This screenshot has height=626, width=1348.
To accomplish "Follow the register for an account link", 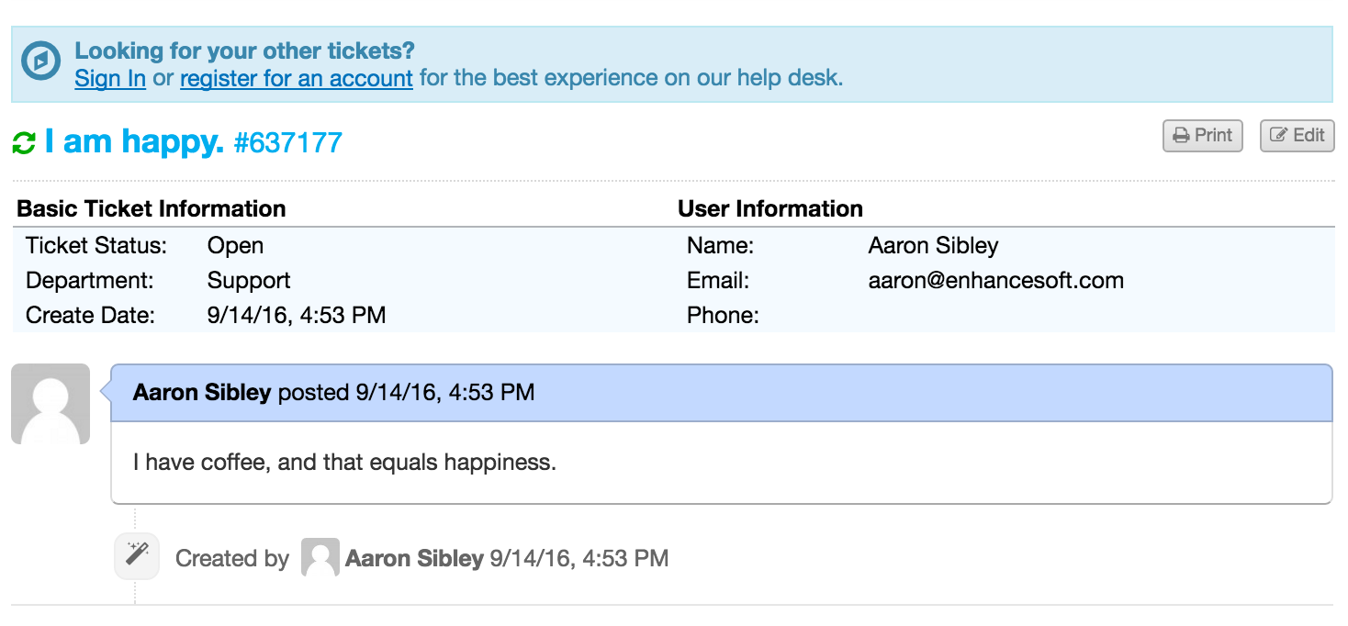I will (x=297, y=78).
